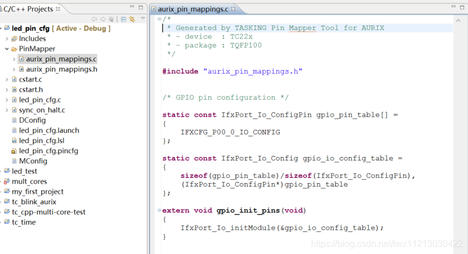Click the gpio_pin_table[] declaration
This screenshot has width=468, height=254.
coord(352,115)
